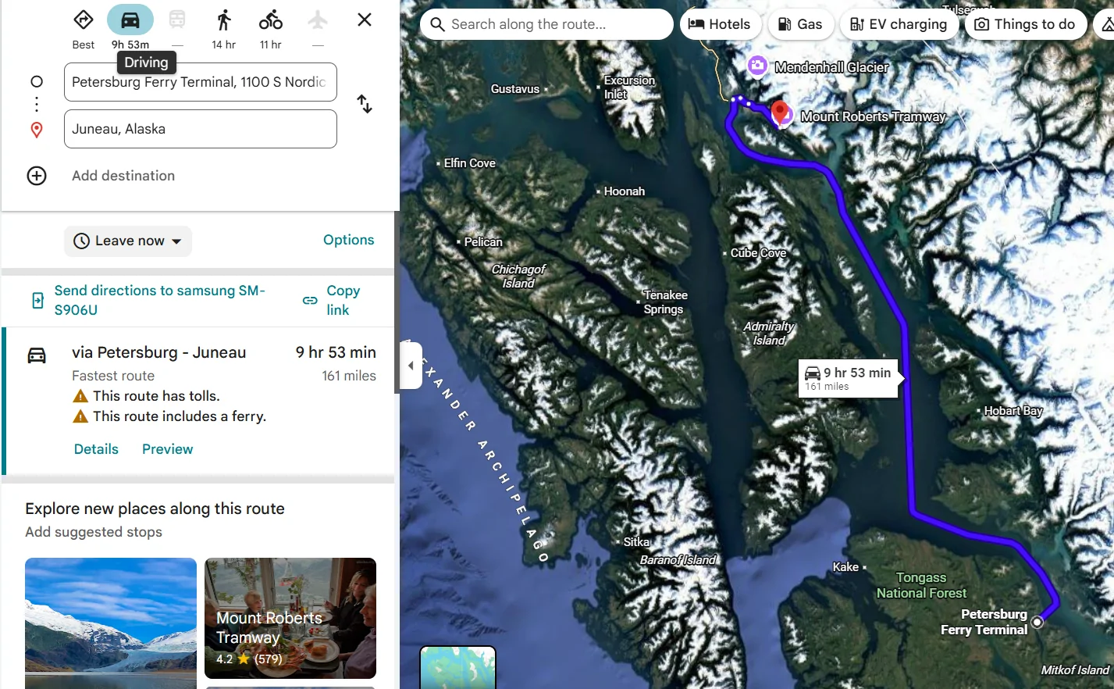Switch to Cycling travel mode
This screenshot has width=1114, height=689.
[x=271, y=20]
